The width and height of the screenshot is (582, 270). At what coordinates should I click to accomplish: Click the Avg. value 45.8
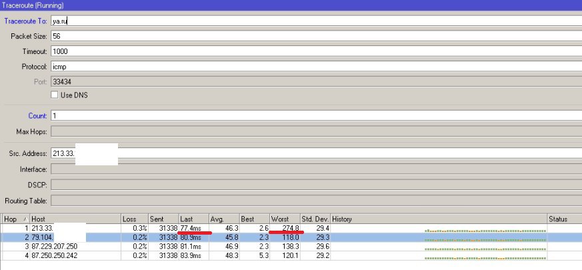click(232, 237)
